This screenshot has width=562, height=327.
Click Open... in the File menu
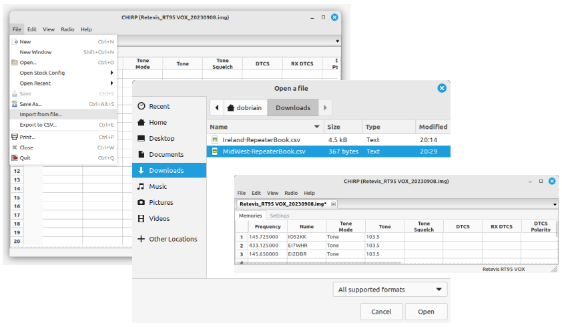point(63,62)
